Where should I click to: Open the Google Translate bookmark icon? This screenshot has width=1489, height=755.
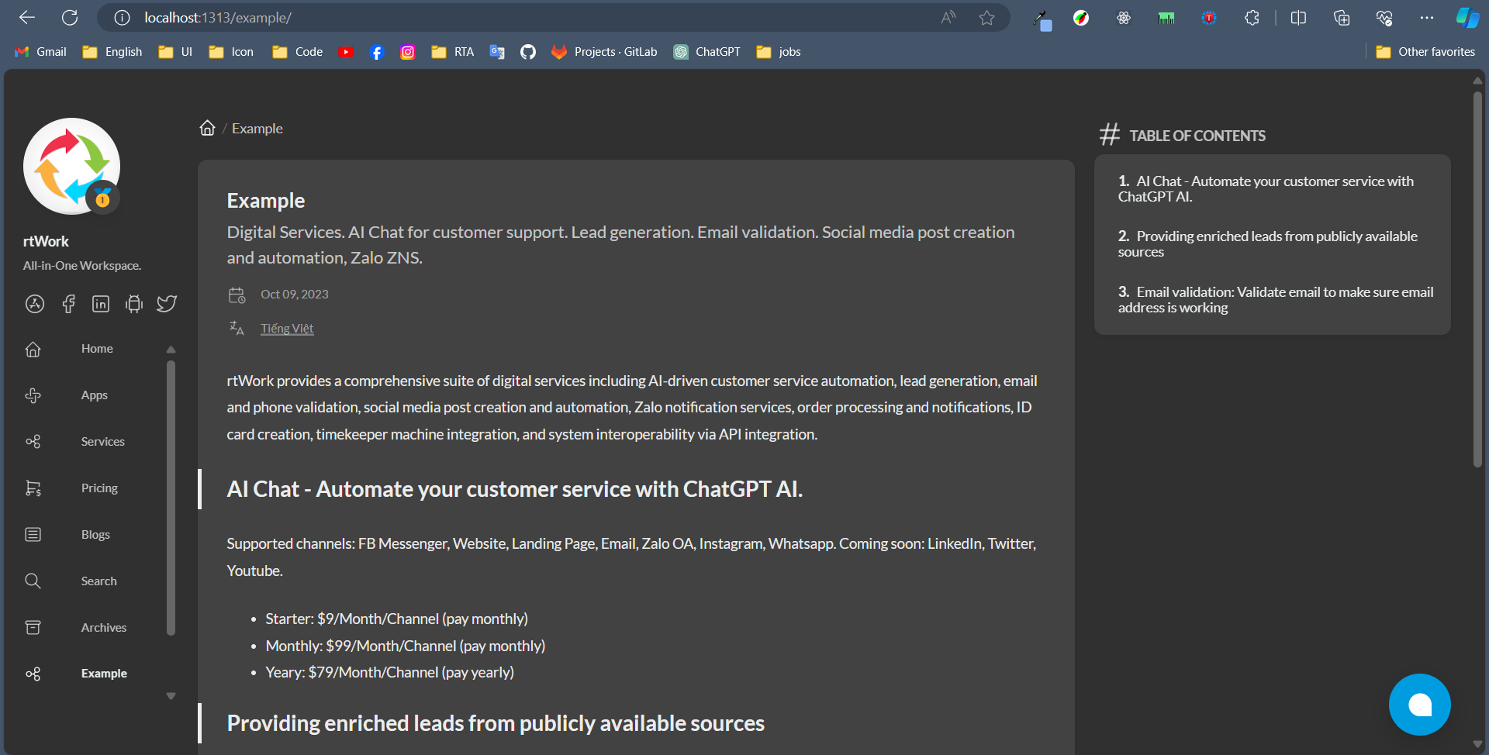click(497, 52)
